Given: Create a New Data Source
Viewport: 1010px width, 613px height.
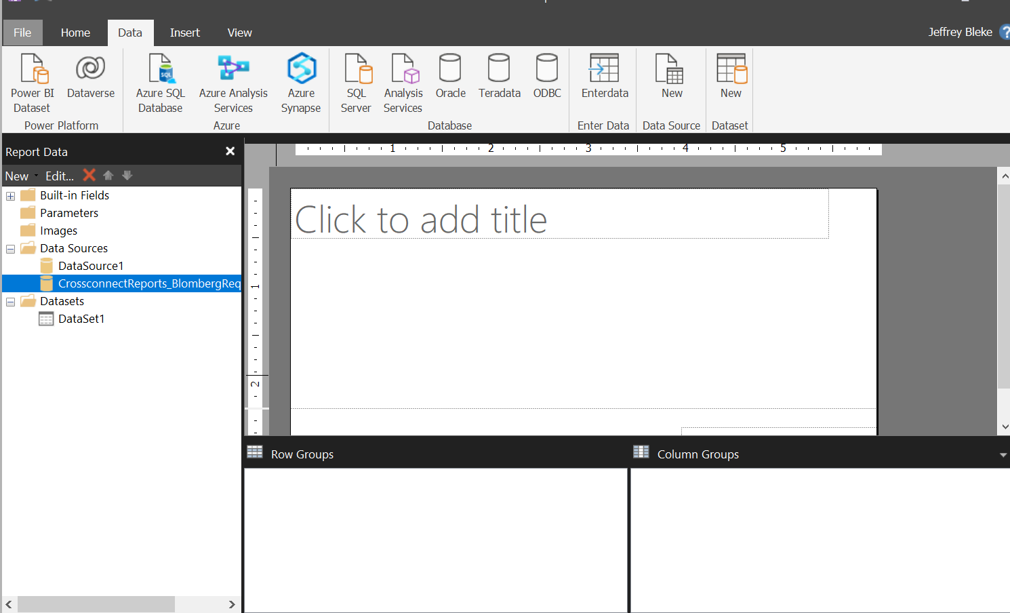Looking at the screenshot, I should (670, 68).
